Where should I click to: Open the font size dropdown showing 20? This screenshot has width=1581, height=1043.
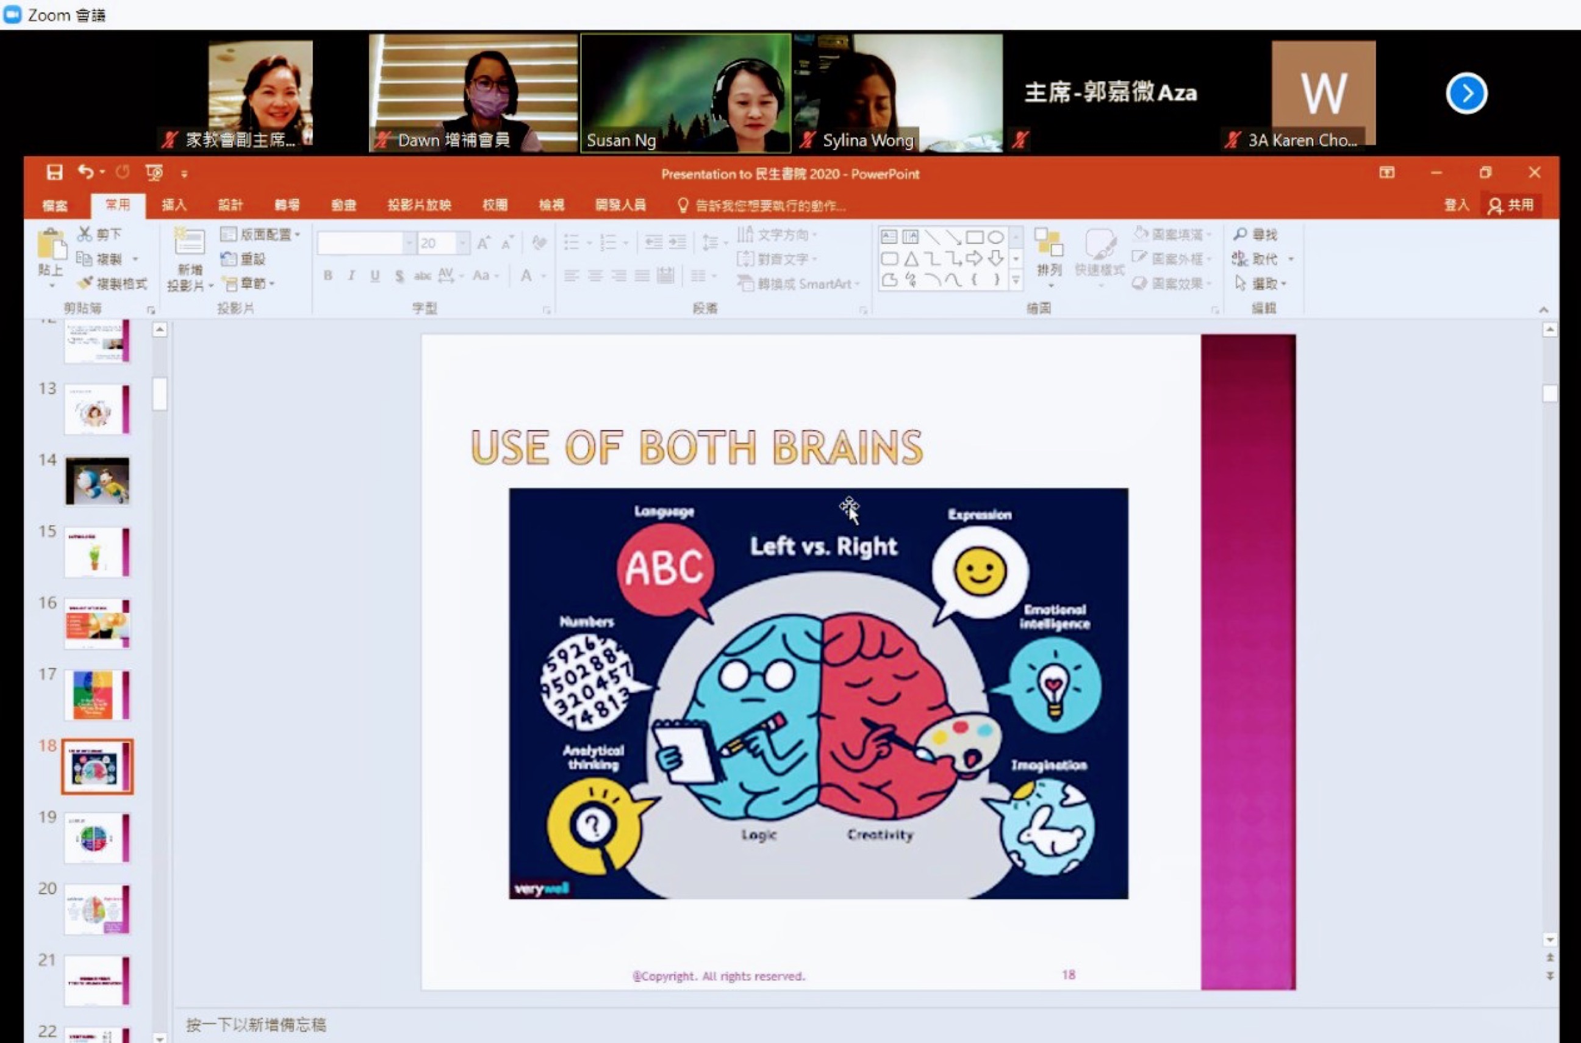point(462,243)
